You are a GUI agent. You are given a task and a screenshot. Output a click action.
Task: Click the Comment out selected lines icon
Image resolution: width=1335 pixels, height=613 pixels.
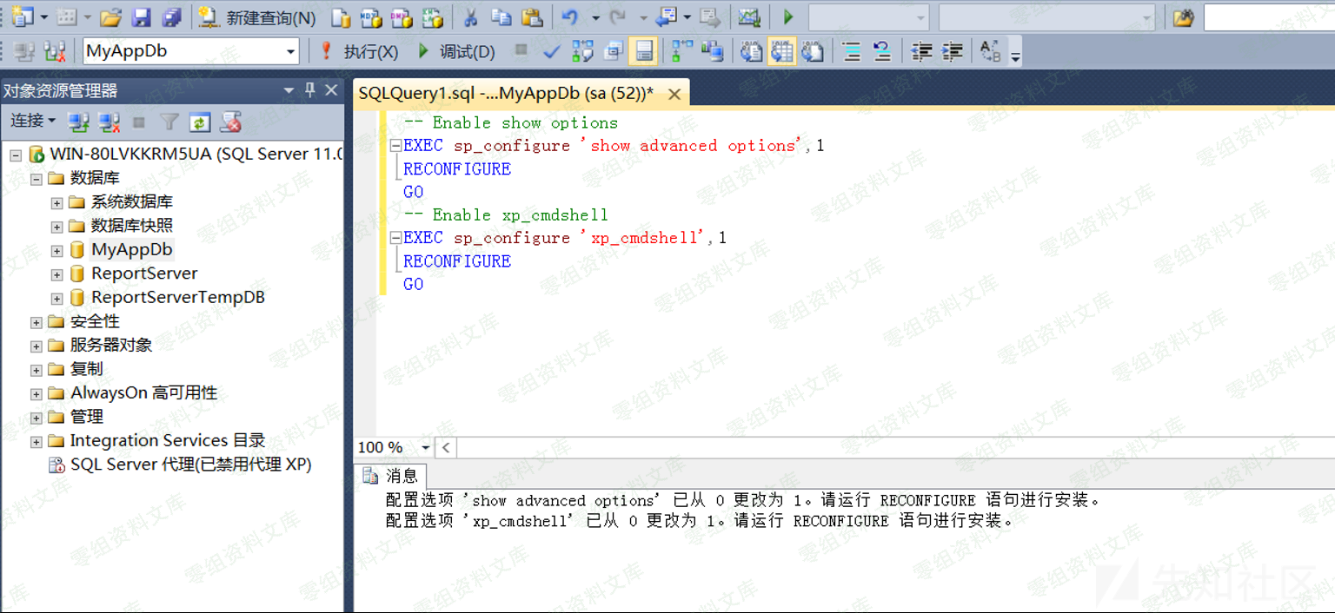pyautogui.click(x=852, y=51)
